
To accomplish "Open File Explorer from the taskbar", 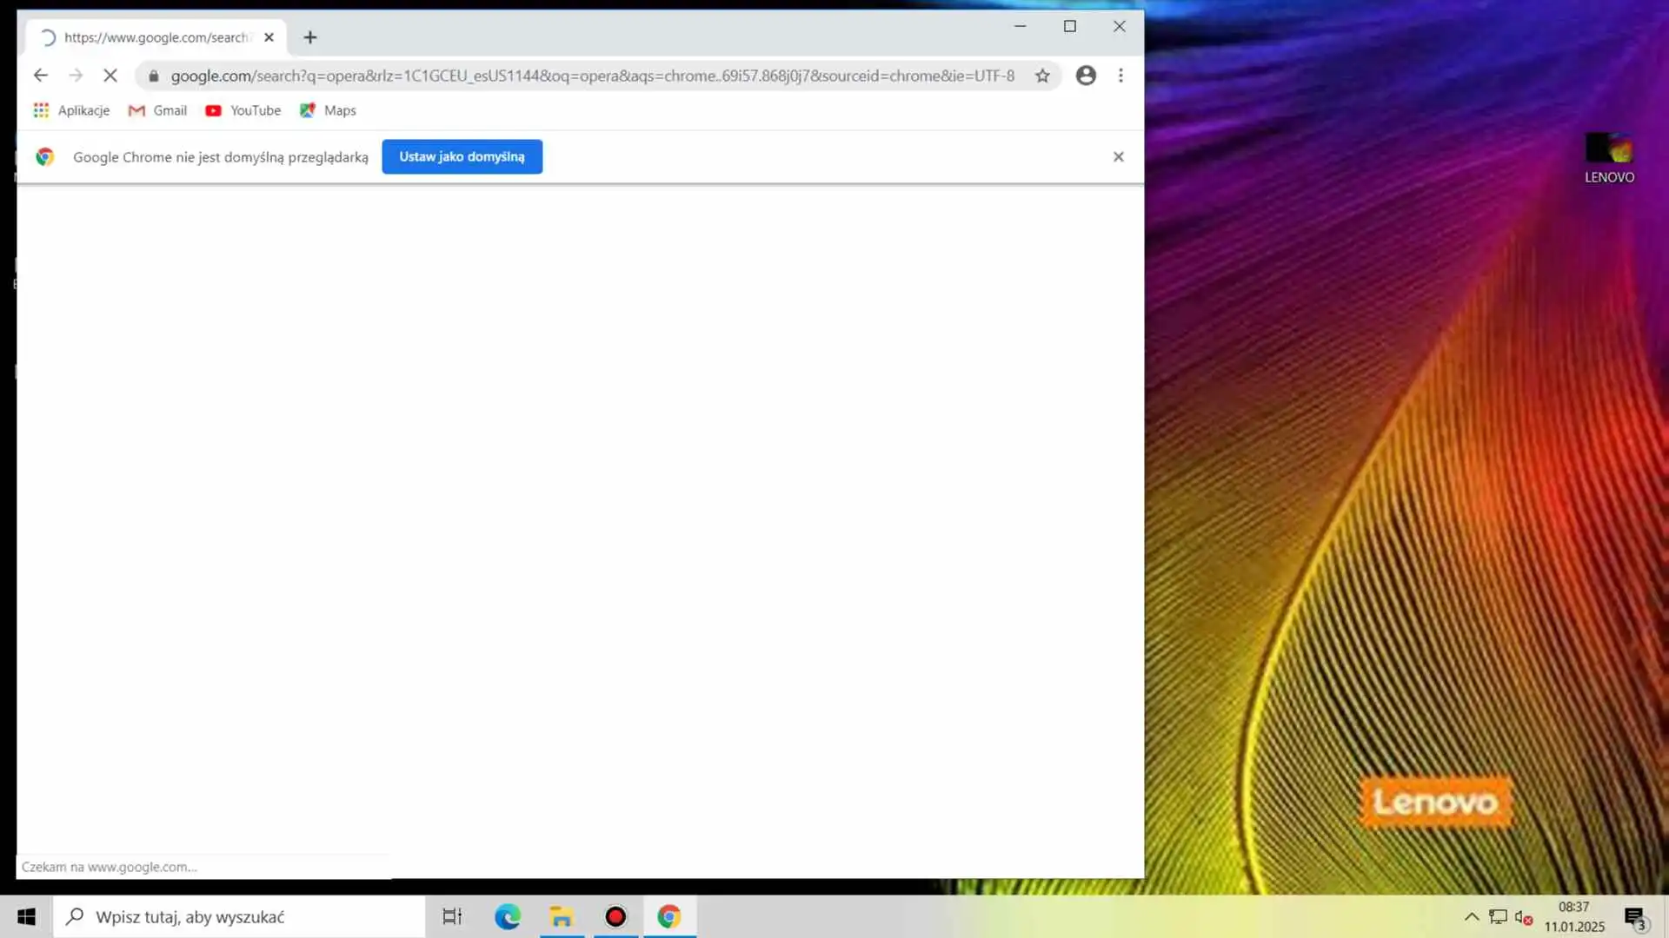I will 562,916.
